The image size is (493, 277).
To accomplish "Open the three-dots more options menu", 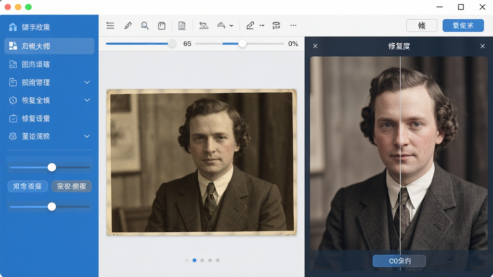I will coord(293,25).
